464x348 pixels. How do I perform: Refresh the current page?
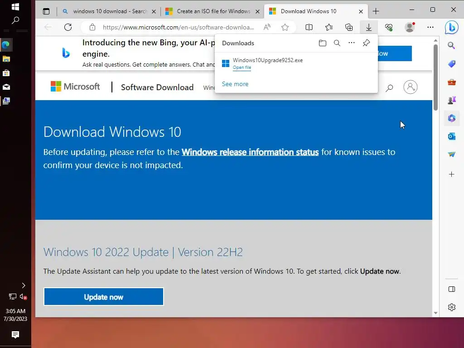pos(68,27)
